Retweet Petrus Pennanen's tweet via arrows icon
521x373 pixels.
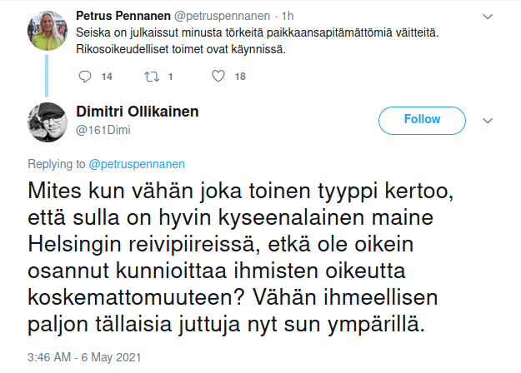pos(150,76)
